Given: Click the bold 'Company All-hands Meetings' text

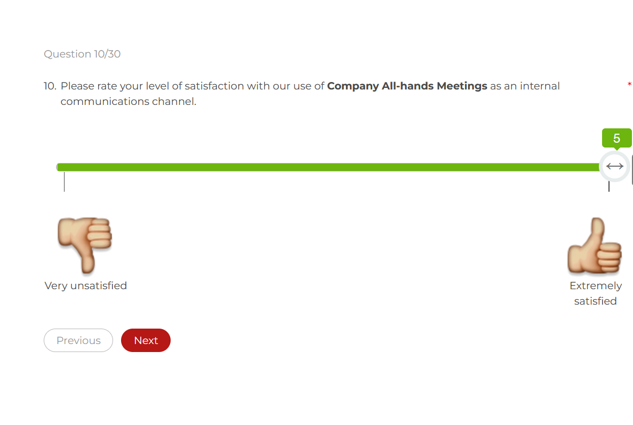Looking at the screenshot, I should [x=407, y=86].
